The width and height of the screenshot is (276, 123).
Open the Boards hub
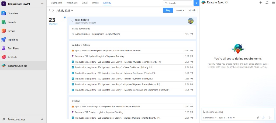[23, 22]
